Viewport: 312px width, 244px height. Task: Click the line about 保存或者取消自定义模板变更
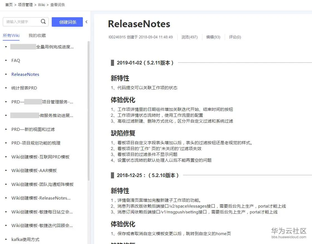(x=171, y=234)
